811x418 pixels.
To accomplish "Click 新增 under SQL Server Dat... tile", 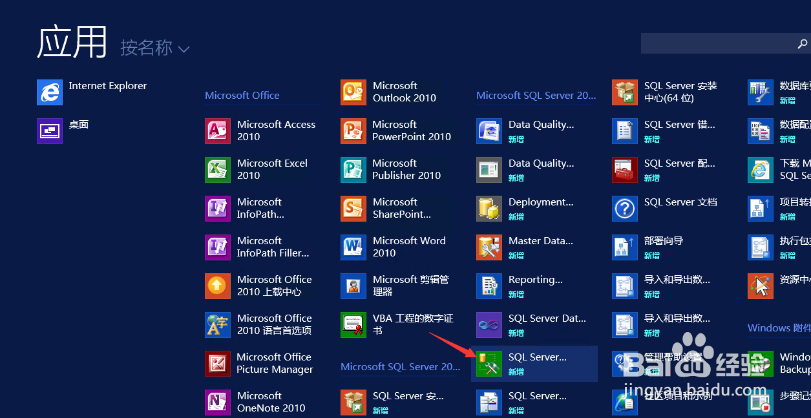I will point(516,333).
